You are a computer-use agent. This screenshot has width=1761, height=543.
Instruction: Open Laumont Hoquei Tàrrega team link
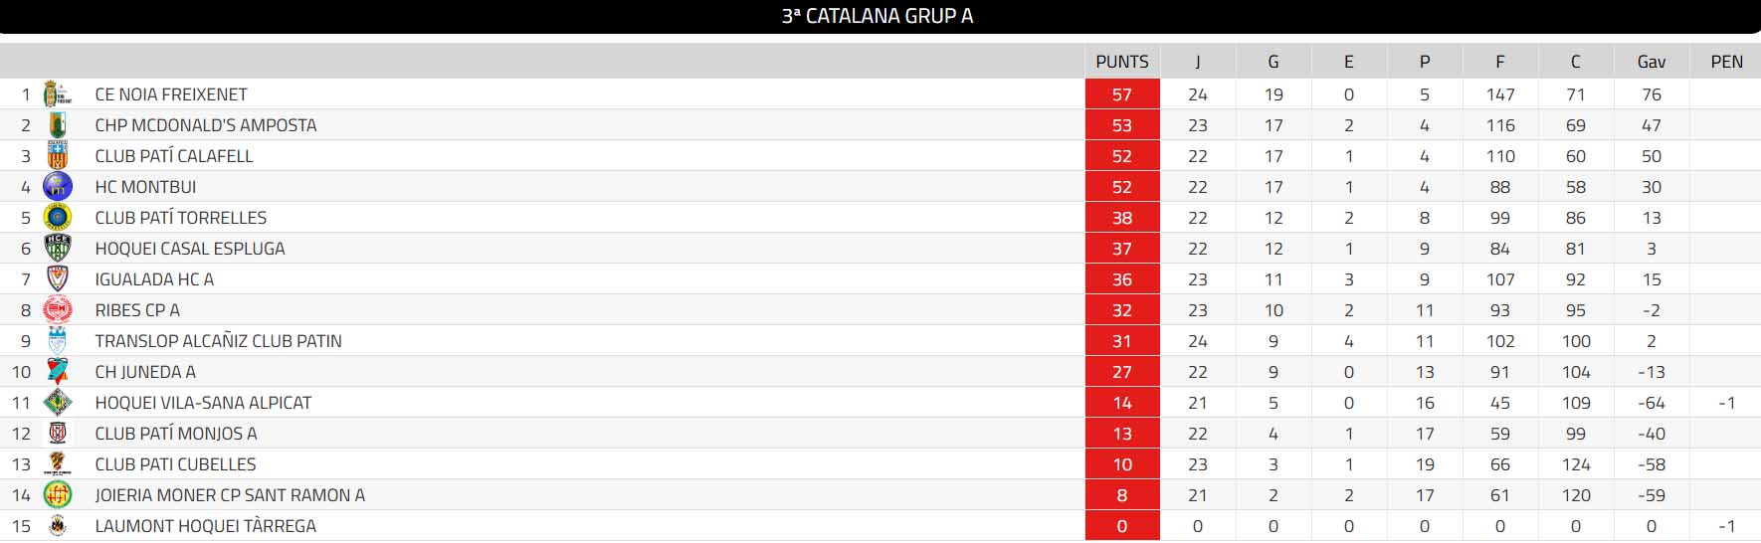[x=205, y=526]
